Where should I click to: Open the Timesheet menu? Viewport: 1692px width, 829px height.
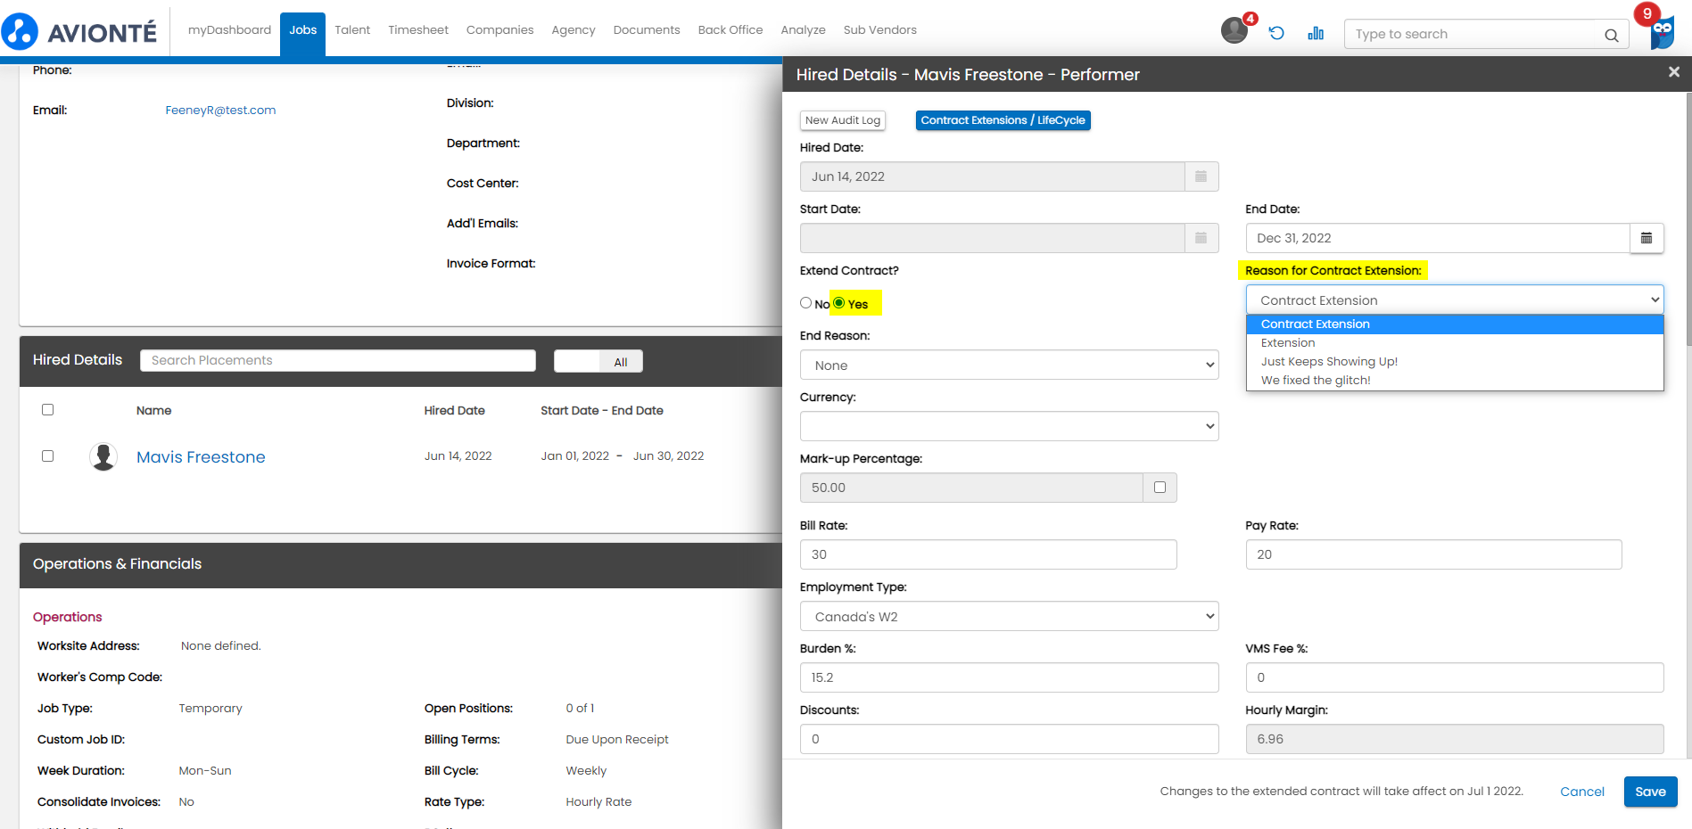click(418, 30)
